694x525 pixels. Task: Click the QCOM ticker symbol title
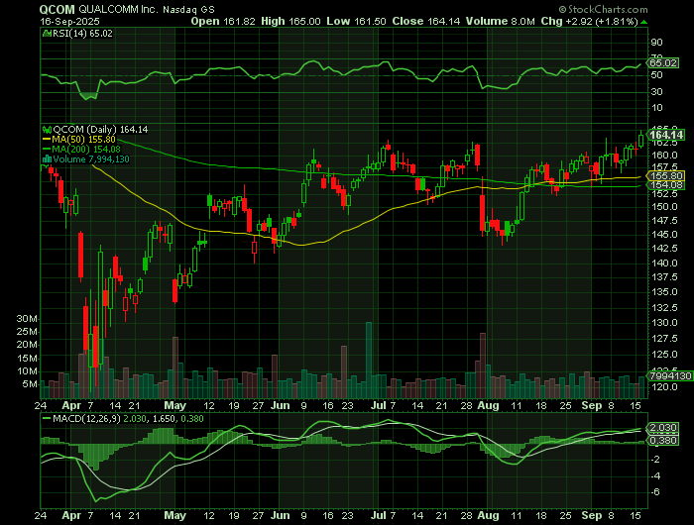pos(58,9)
